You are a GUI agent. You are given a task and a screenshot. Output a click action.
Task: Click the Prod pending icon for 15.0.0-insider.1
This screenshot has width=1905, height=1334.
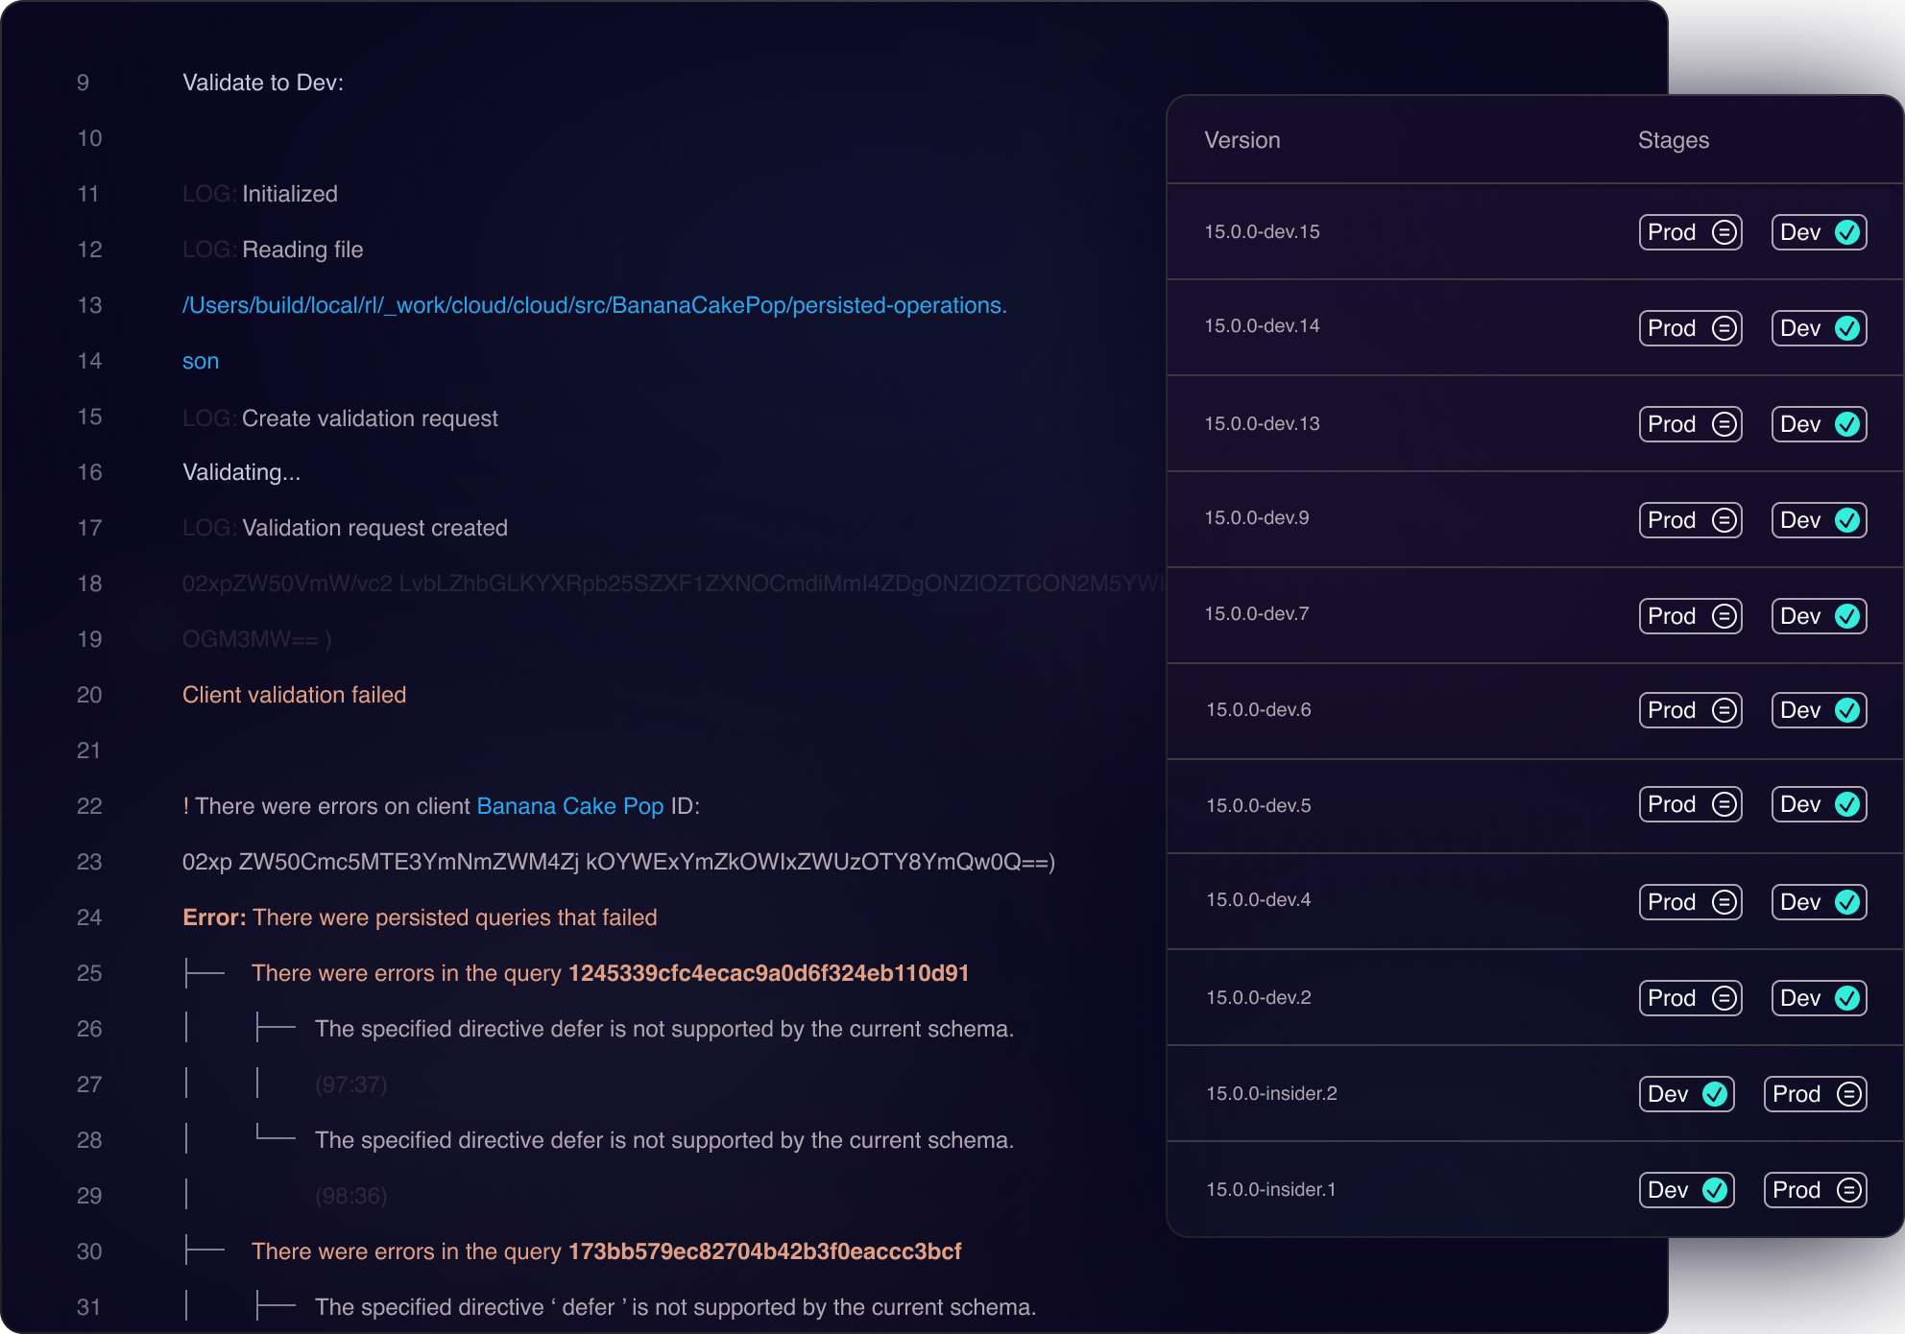coord(1848,1190)
